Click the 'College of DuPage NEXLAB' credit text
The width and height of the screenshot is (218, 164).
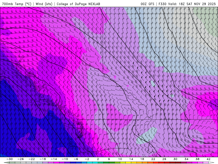coord(78,4)
